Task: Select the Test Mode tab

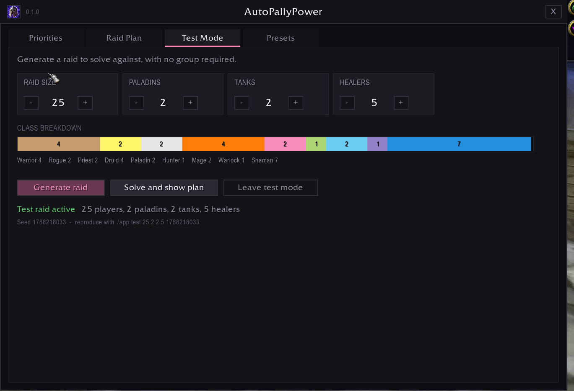Action: pyautogui.click(x=203, y=38)
